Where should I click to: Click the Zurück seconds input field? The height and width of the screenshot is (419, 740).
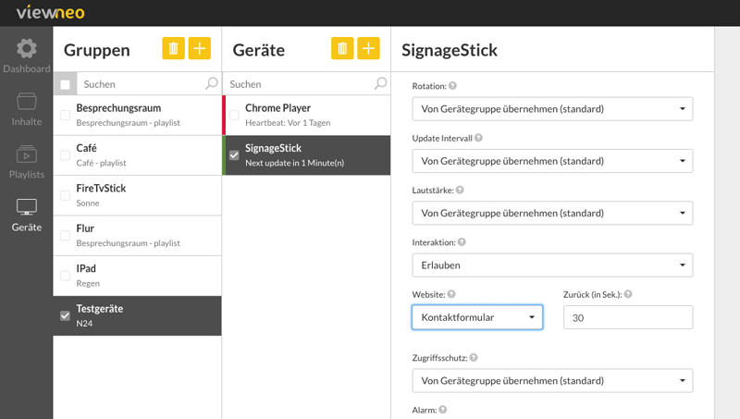coord(628,317)
